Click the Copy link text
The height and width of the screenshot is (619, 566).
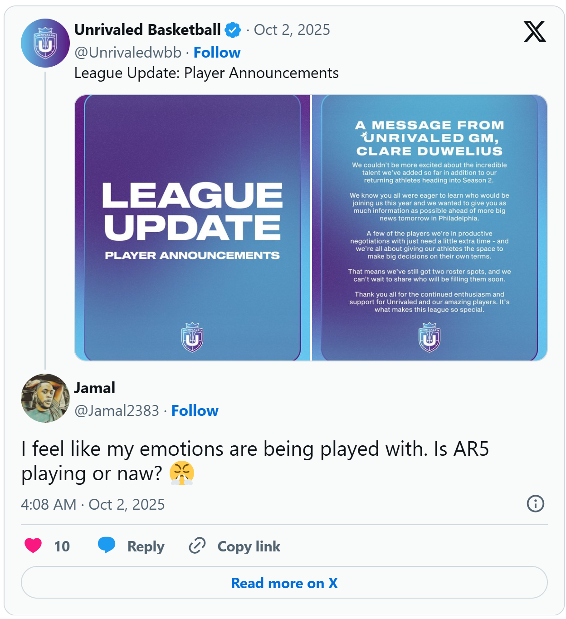point(249,546)
